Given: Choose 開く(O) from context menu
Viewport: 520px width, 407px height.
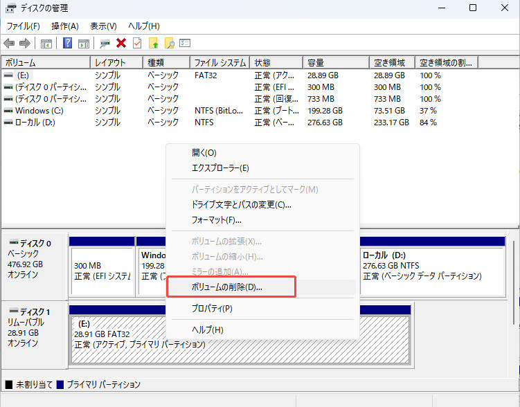Looking at the screenshot, I should coord(262,153).
